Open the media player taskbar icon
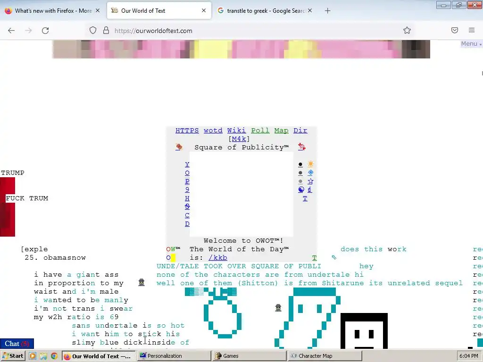This screenshot has height=362, width=483. click(x=33, y=356)
